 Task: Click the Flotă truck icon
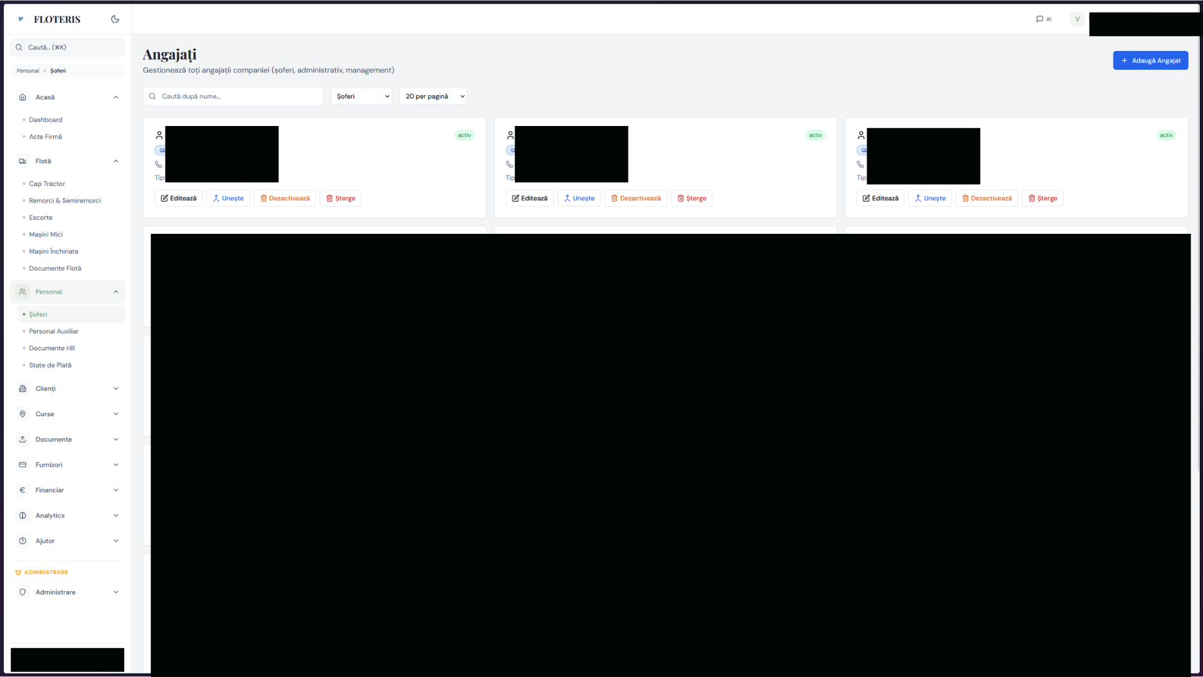(23, 161)
